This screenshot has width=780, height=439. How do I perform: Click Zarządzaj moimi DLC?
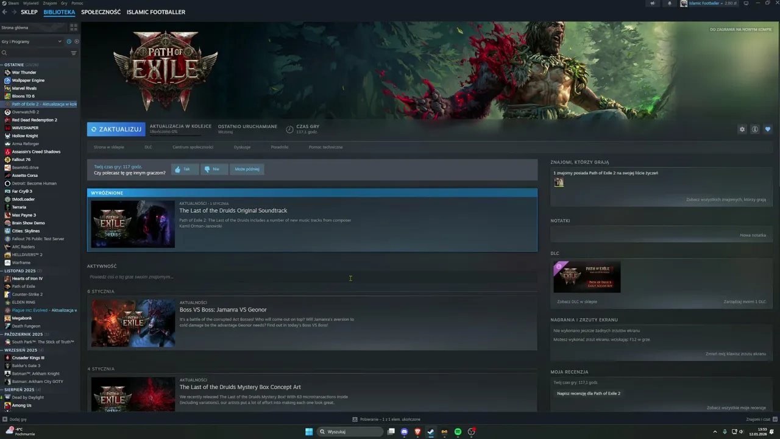745,302
